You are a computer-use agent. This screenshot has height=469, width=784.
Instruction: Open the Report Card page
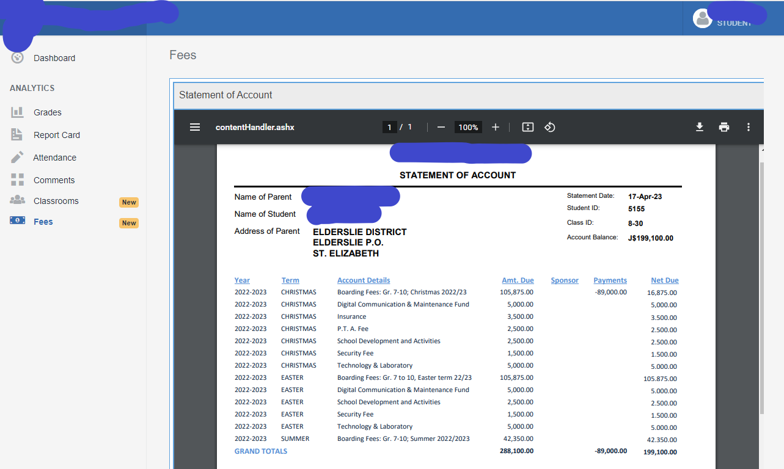[x=57, y=135]
